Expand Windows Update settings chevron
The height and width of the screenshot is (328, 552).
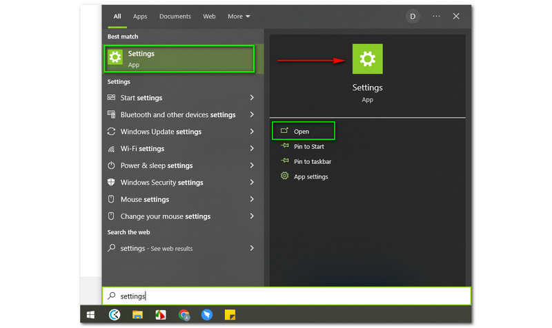tap(252, 132)
